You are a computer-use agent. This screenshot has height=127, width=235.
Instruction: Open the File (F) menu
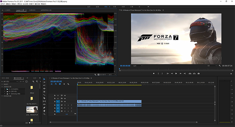point(3,4)
